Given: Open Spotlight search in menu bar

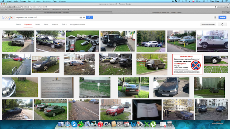Looking at the screenshot, I should point(222,1).
